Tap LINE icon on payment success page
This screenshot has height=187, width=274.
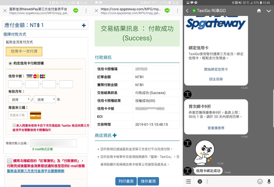pos(167,11)
